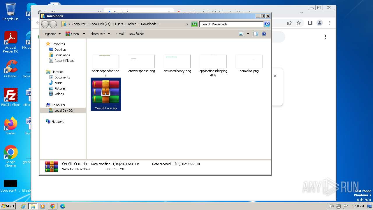Open the Organize menu

pyautogui.click(x=52, y=34)
